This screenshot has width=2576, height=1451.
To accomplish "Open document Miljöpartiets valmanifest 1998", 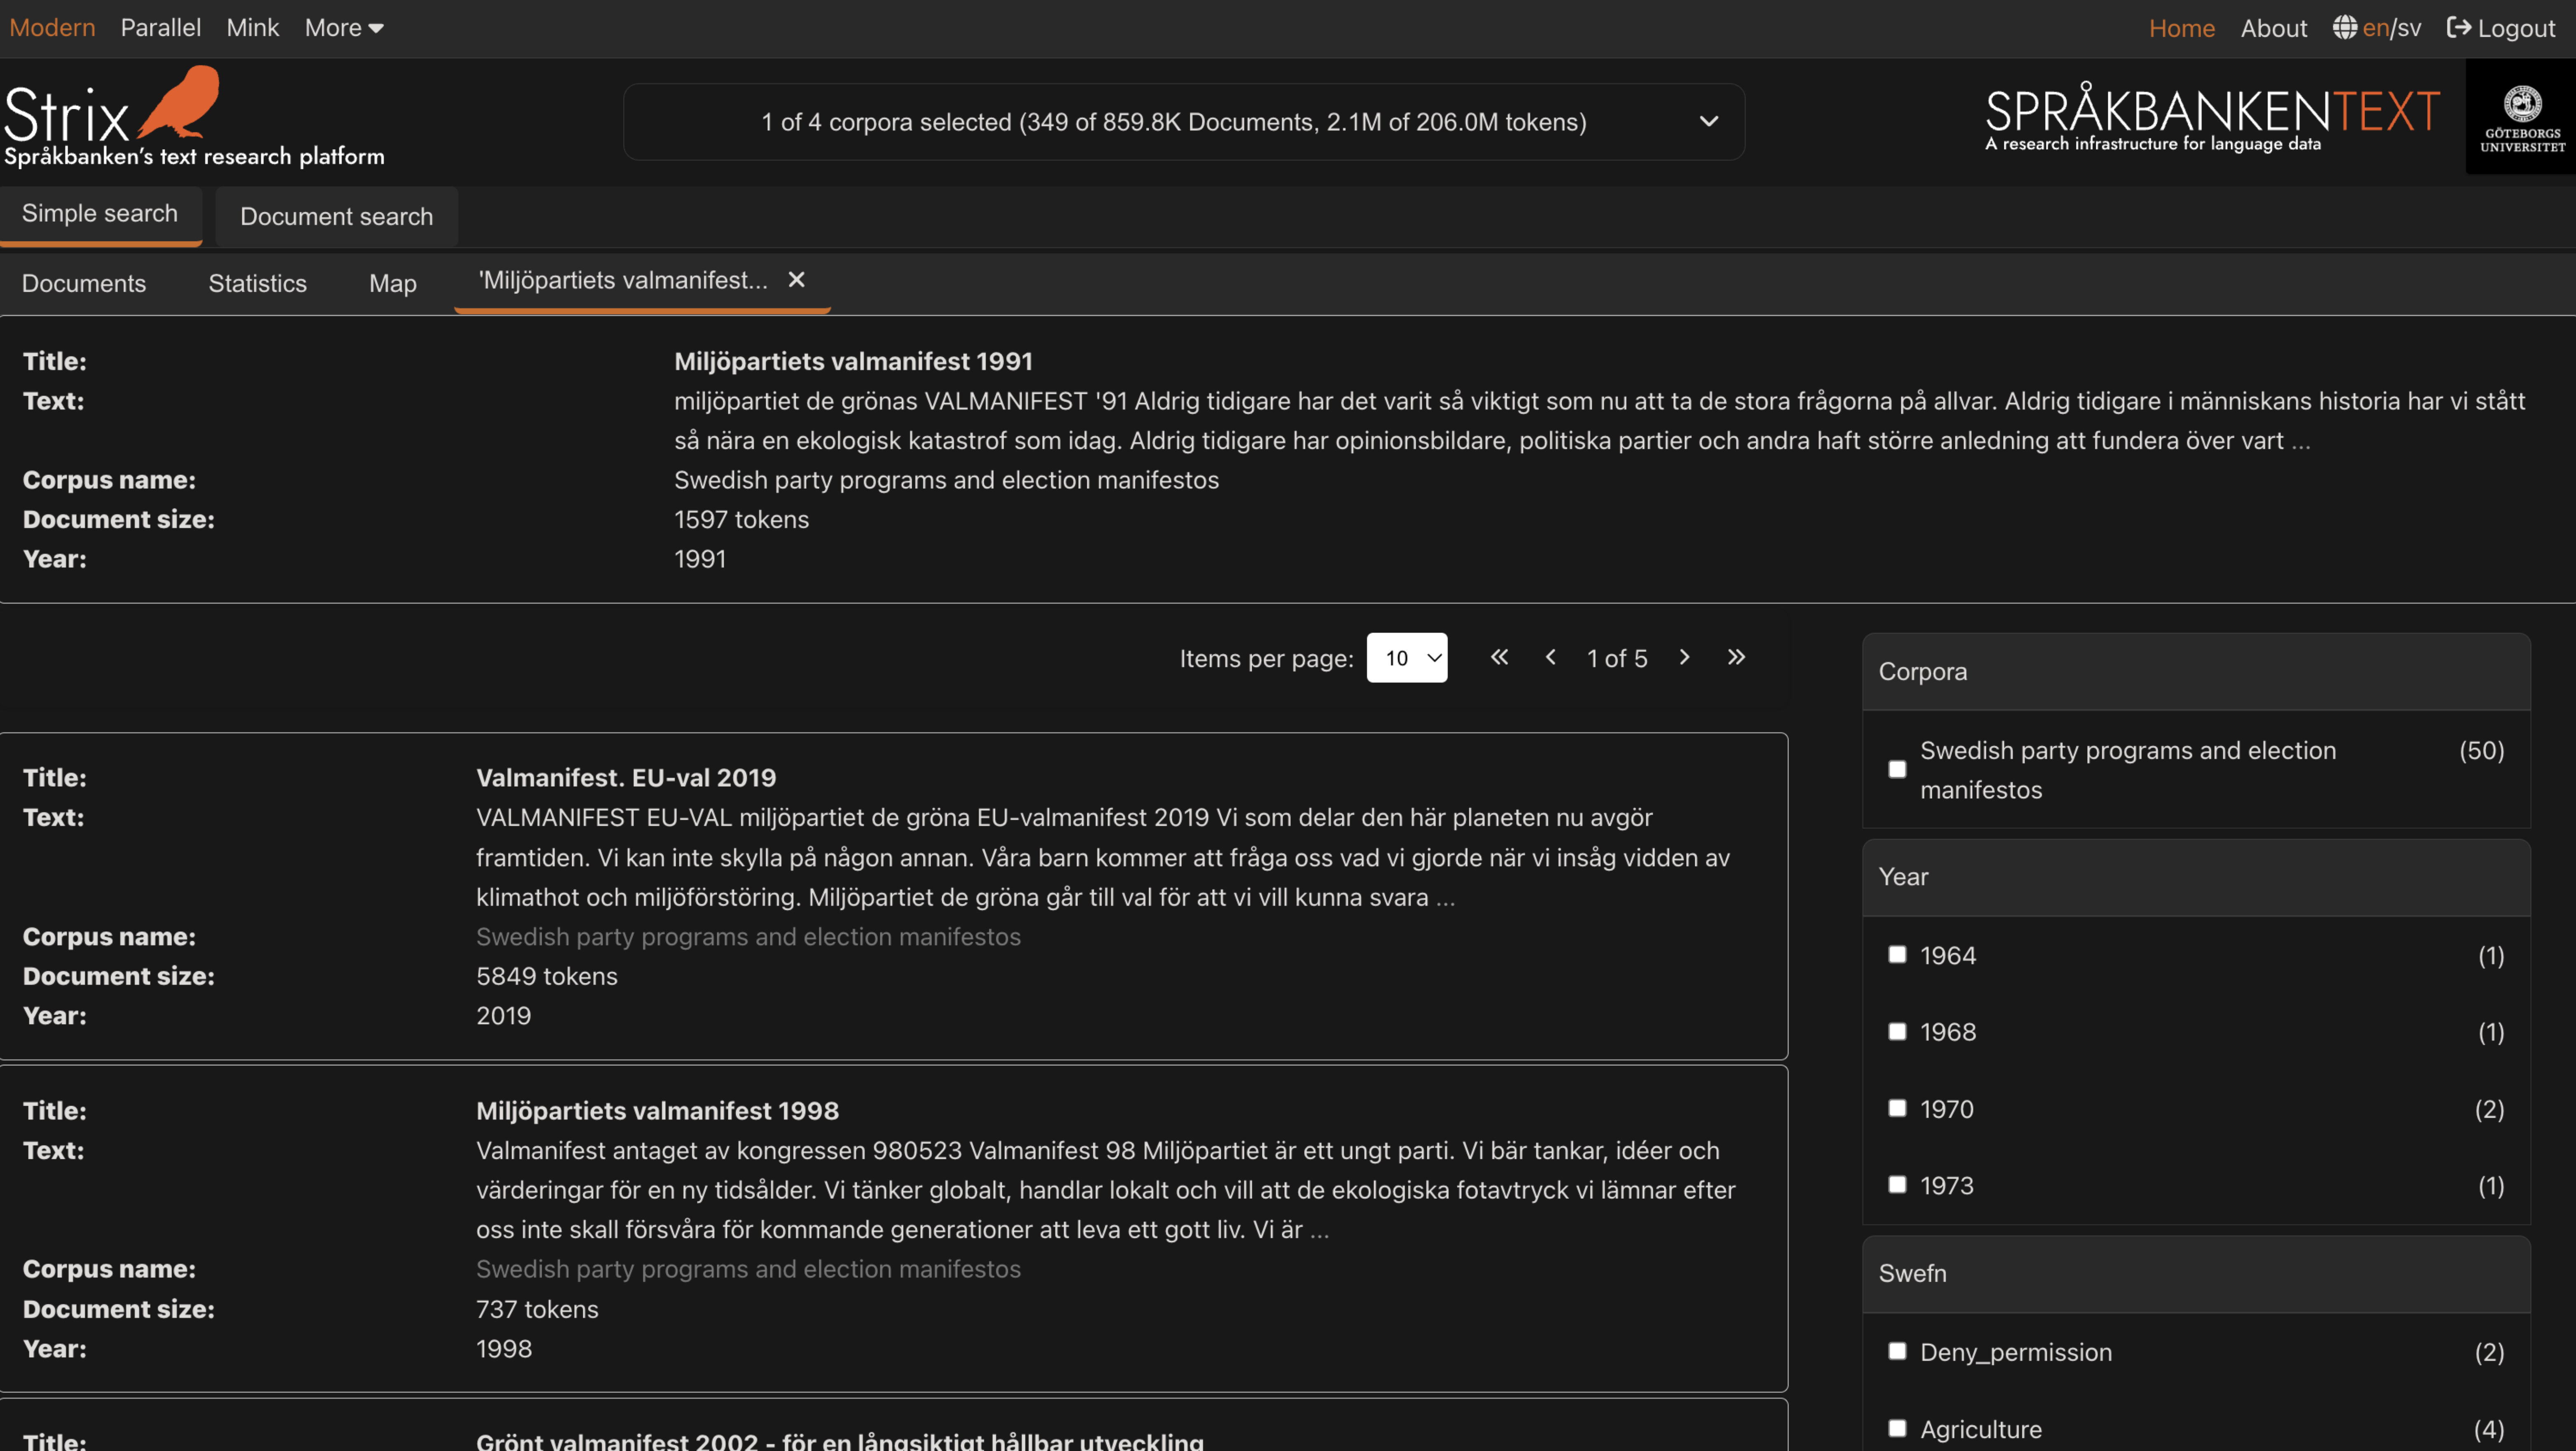I will coord(657,1111).
